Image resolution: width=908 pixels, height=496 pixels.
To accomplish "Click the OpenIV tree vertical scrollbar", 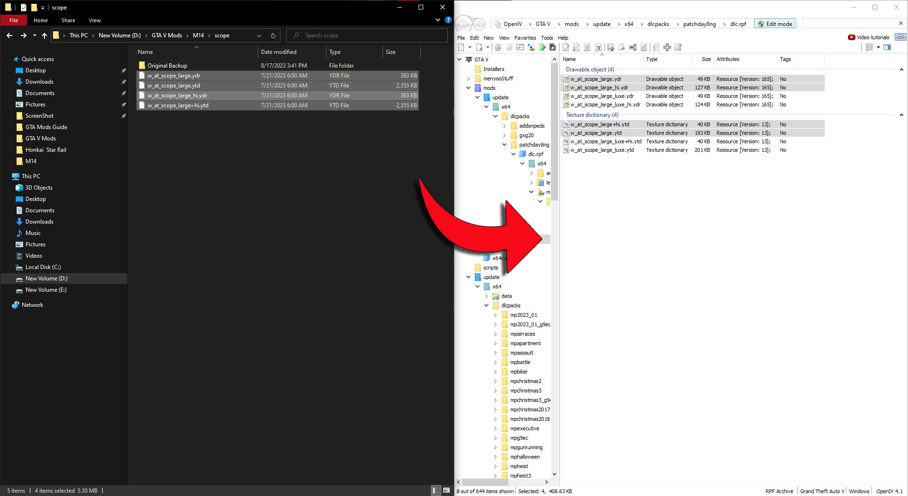I will (x=554, y=132).
